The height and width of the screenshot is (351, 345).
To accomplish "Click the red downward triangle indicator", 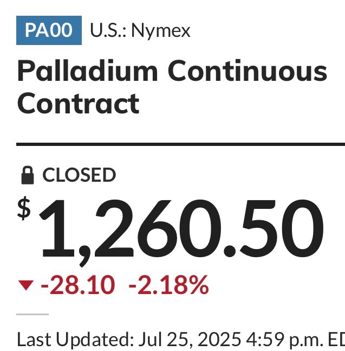I will coord(26,285).
